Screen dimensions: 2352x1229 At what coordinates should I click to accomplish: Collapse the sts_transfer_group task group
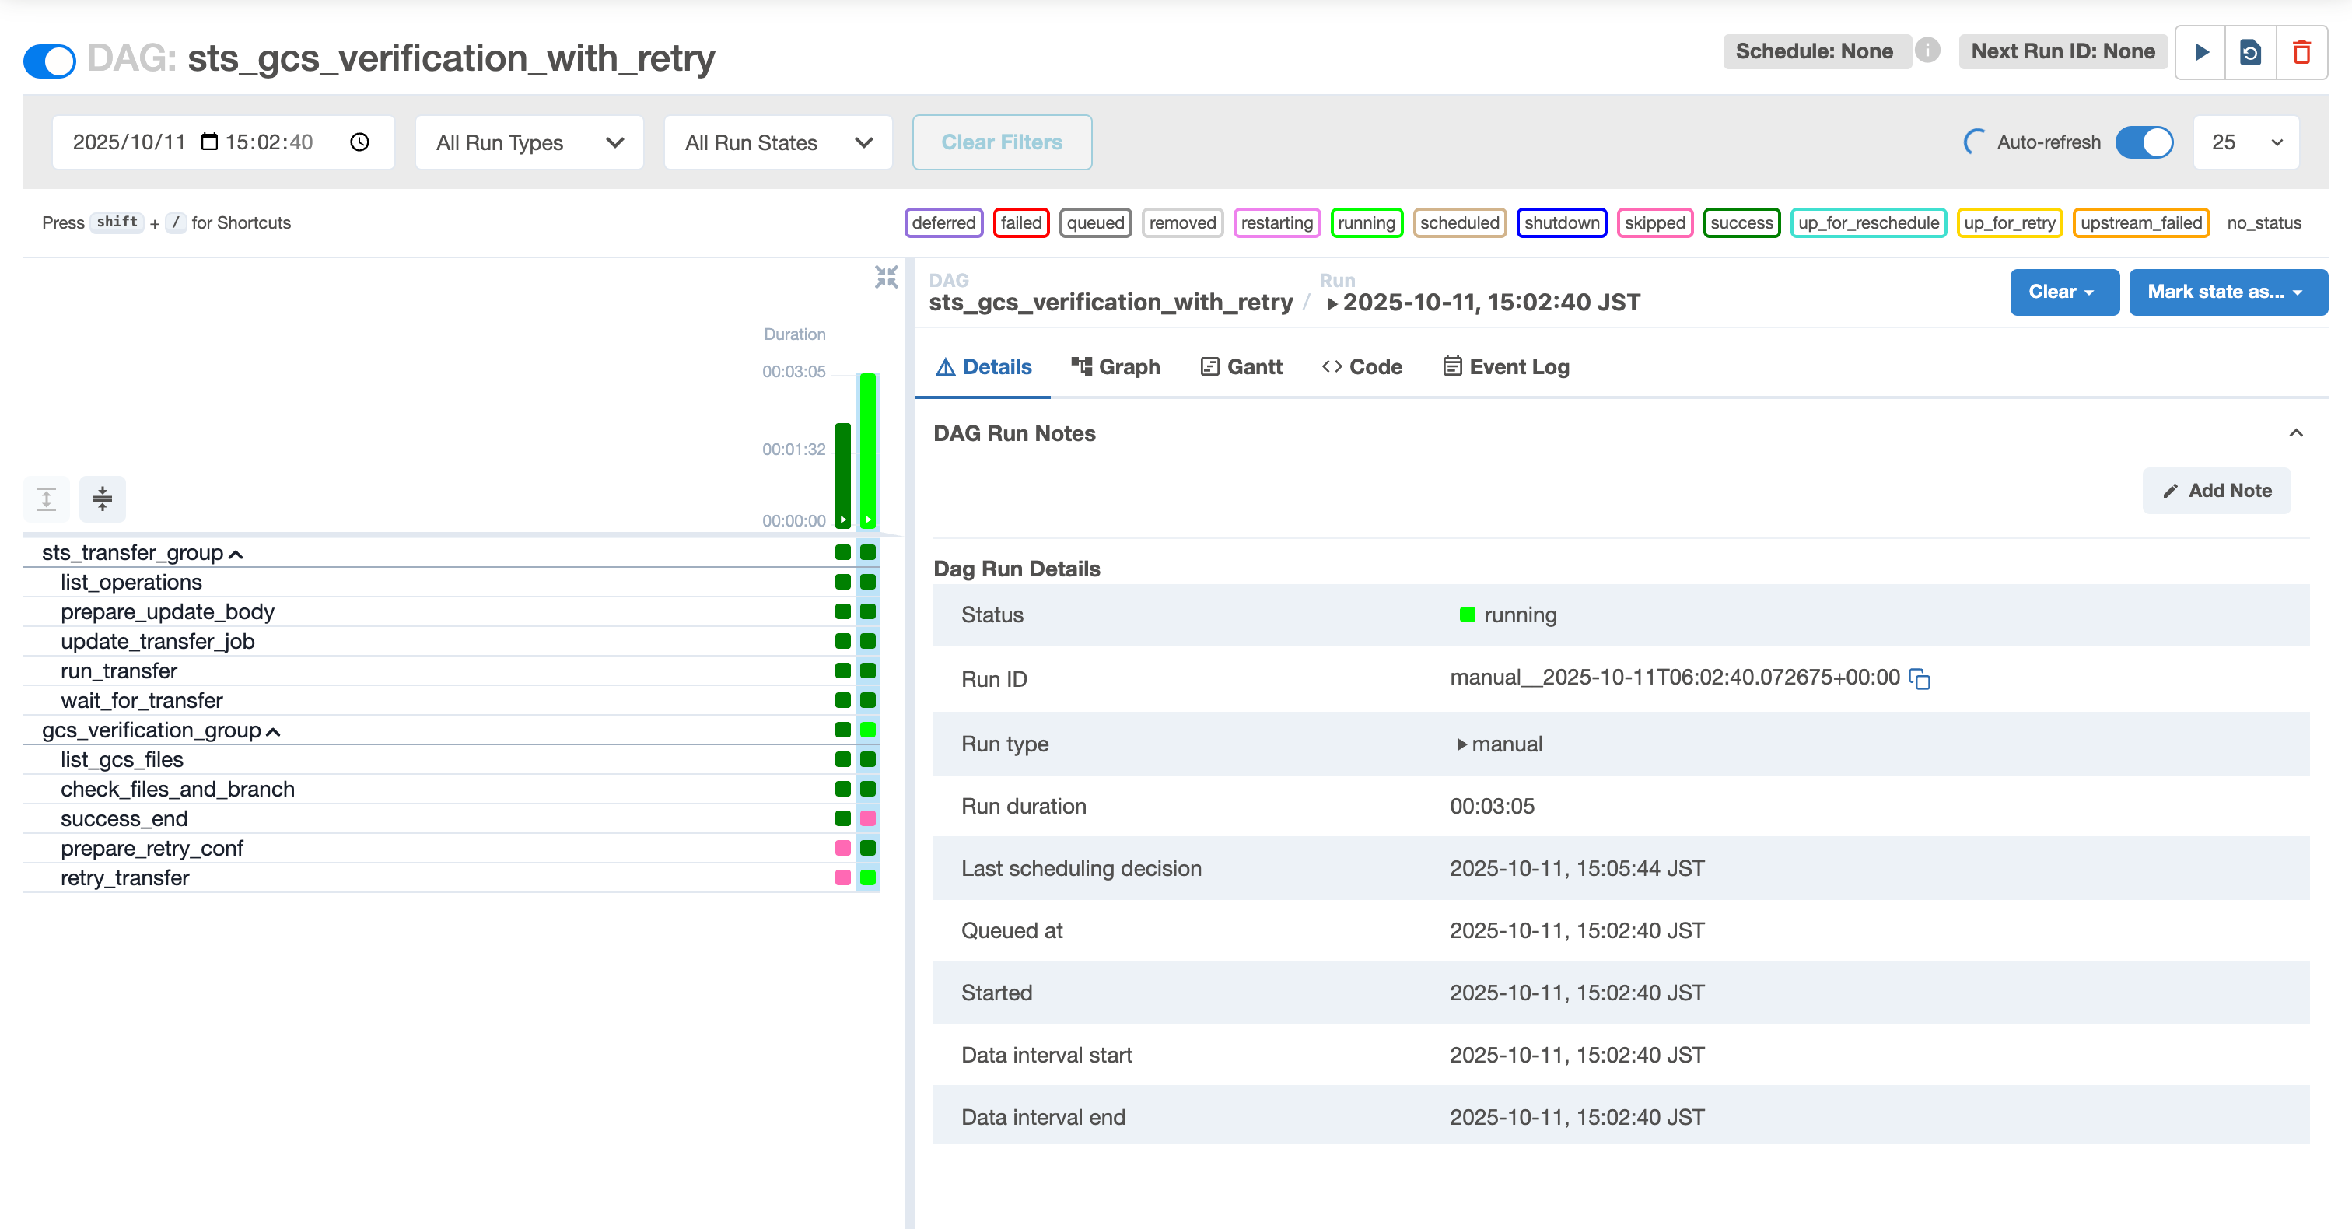tap(236, 555)
